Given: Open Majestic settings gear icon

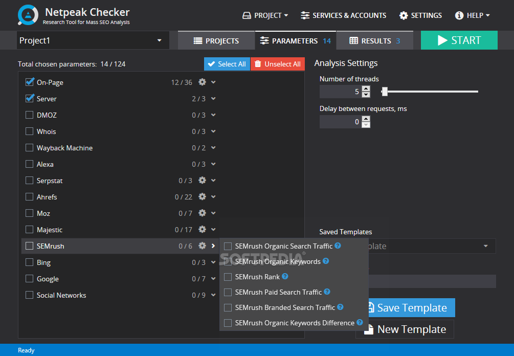Looking at the screenshot, I should pyautogui.click(x=202, y=230).
